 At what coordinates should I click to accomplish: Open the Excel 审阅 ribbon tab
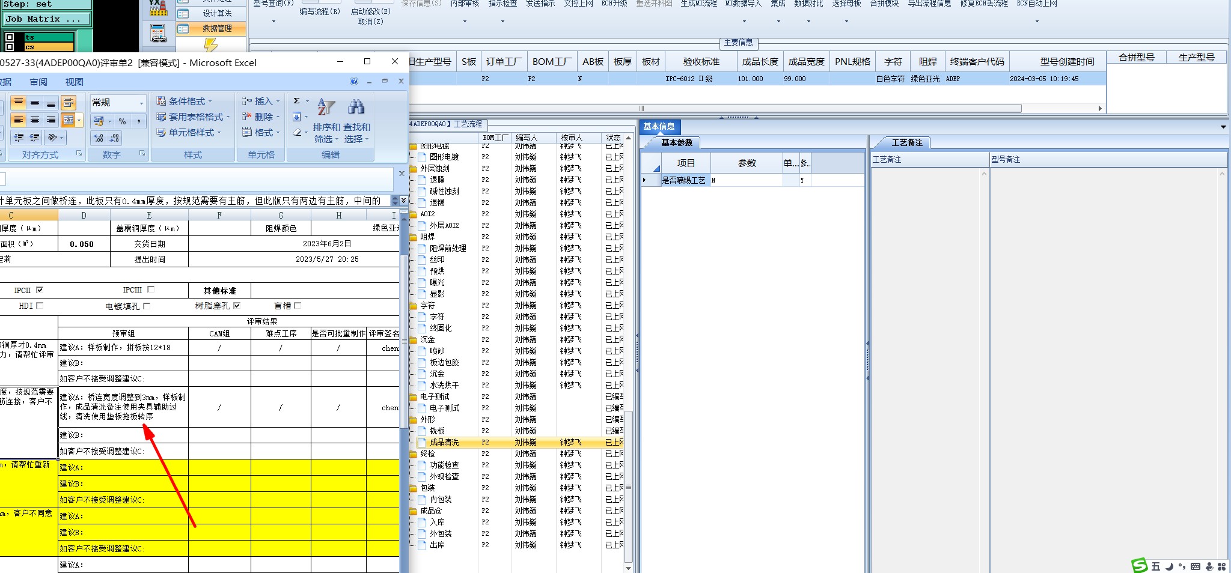tap(38, 82)
